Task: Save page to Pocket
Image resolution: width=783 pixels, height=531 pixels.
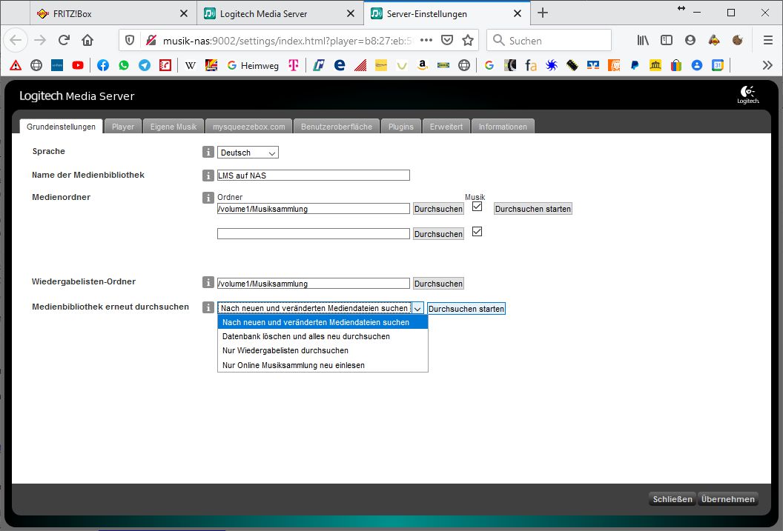Action: tap(447, 40)
